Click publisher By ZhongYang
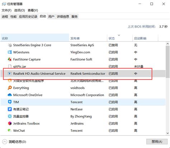This screenshot has width=170, height=148. tap(81, 116)
